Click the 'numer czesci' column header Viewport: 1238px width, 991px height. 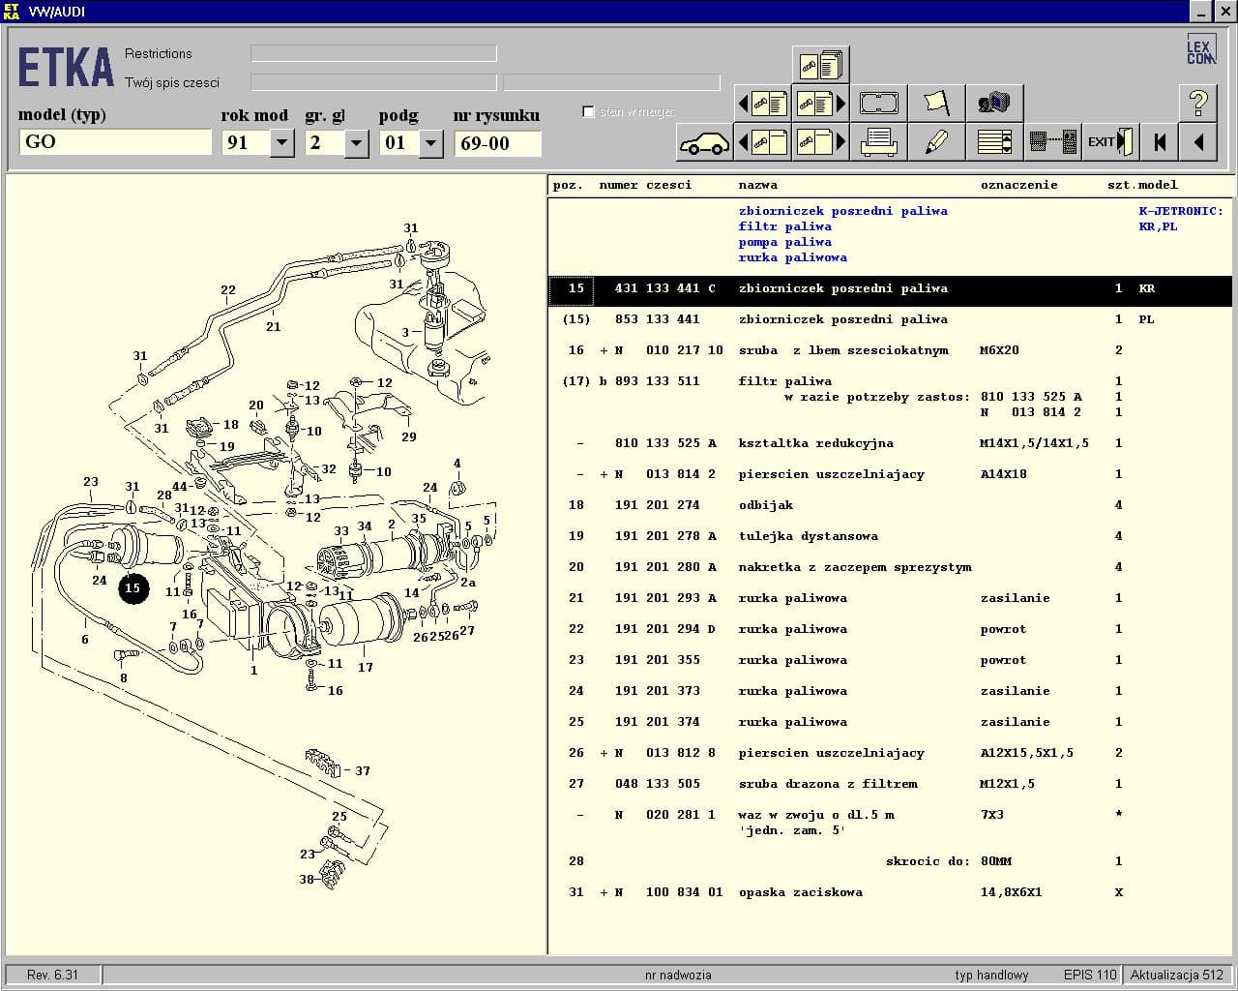click(x=645, y=185)
